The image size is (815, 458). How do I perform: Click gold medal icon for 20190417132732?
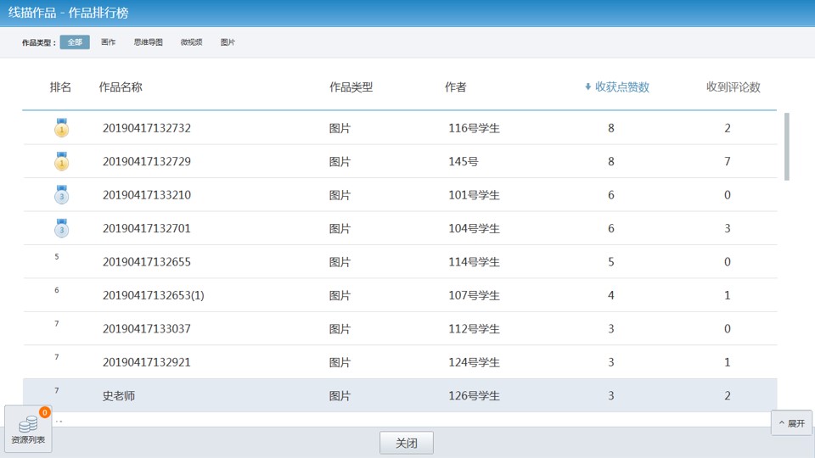pos(61,127)
